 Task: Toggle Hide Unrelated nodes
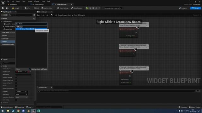pyautogui.click(x=46, y=8)
